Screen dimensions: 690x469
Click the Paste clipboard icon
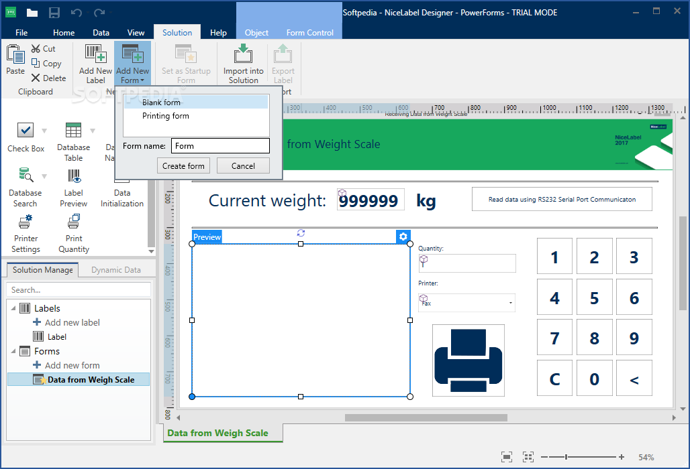click(15, 54)
